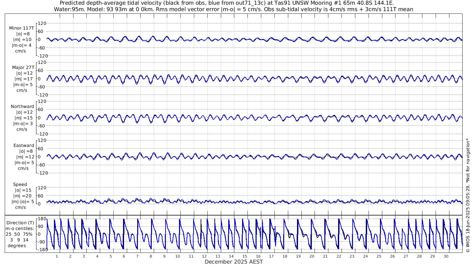Viewport: 472px width, 269px height.
Task: Click the -60 tick label of the Major panel
Action: 41,86
